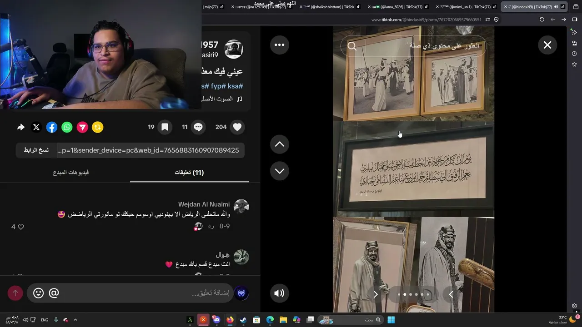Open browser history clock icon in sidebar
The image size is (582, 327).
(574, 54)
